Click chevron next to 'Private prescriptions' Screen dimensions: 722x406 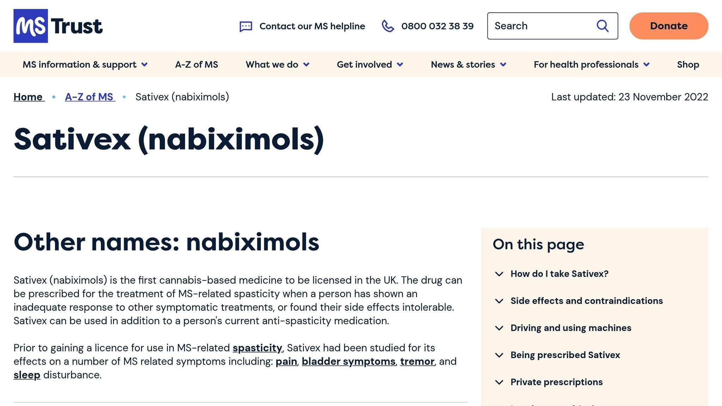tap(499, 382)
